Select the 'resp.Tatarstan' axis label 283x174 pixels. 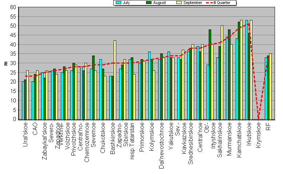click(132, 141)
